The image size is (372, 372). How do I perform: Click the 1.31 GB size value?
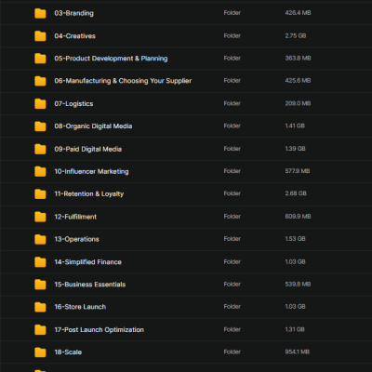point(295,329)
